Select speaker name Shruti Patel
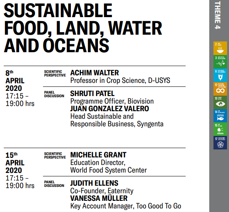The height and width of the screenshot is (212, 229). (92, 94)
